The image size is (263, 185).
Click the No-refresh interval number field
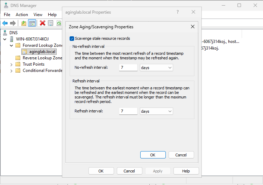coord(128,67)
